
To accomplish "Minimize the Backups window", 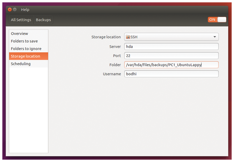I will coord(15,9).
